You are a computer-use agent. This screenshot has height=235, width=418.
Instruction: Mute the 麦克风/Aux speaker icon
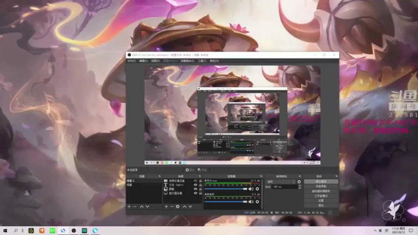click(251, 189)
